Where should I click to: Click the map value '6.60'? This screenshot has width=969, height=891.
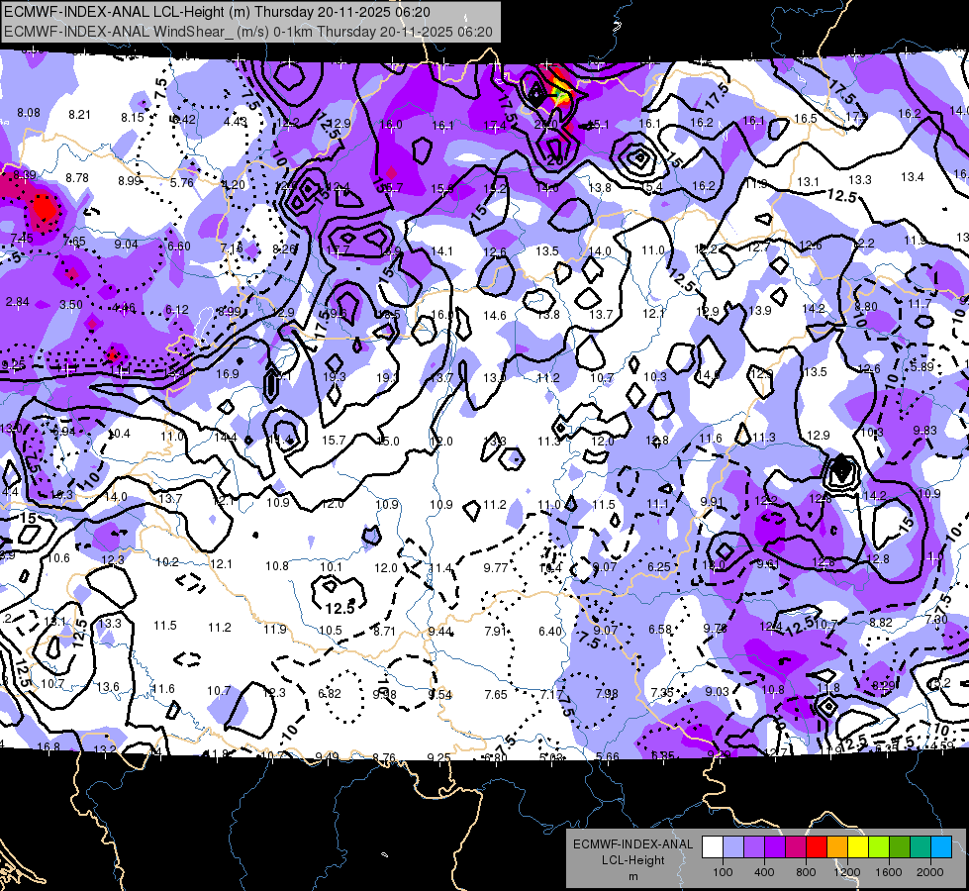pos(179,247)
